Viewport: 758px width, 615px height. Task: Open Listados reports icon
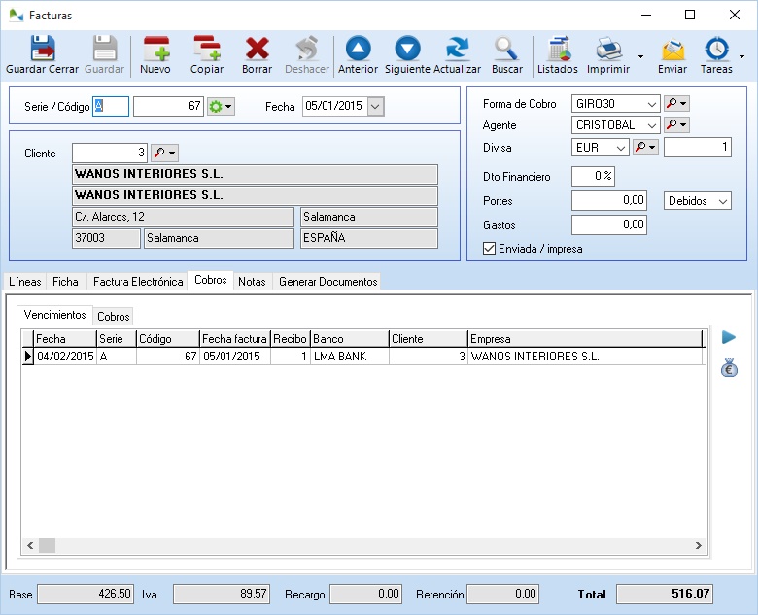click(558, 49)
